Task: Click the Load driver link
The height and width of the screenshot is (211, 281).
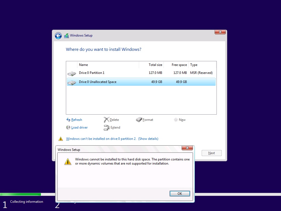Action: pos(79,127)
